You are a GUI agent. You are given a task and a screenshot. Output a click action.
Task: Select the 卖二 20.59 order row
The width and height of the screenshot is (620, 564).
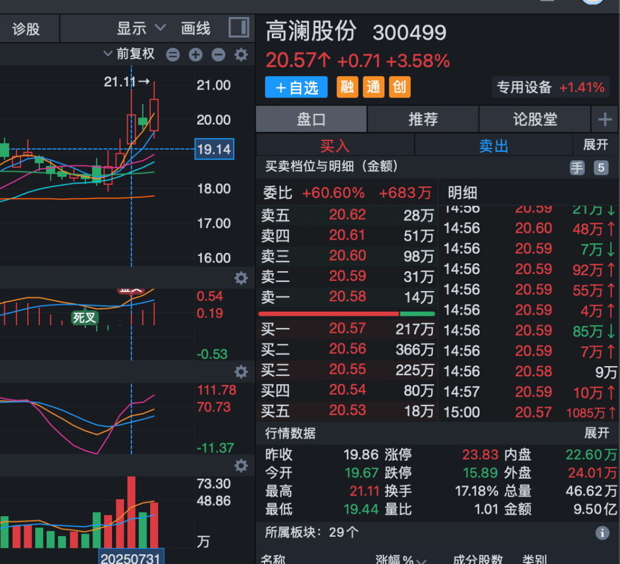point(348,277)
